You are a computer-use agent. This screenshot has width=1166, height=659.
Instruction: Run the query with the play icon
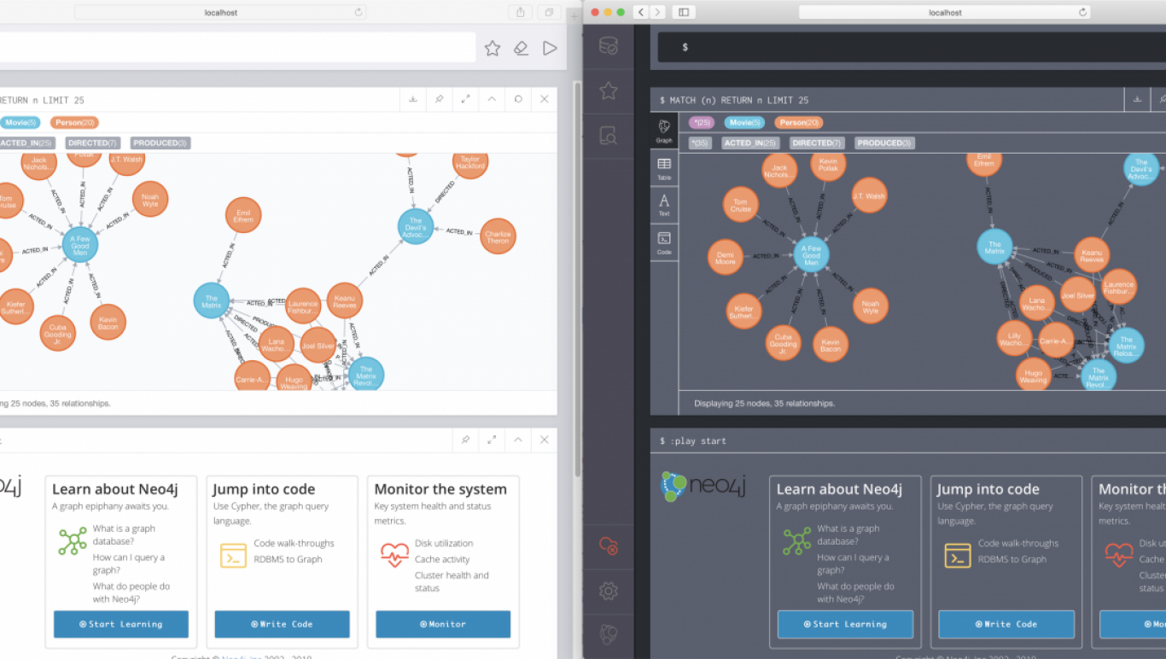[x=550, y=49]
